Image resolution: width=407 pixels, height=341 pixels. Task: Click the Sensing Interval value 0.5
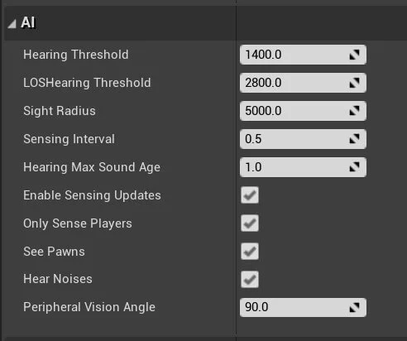(x=303, y=139)
